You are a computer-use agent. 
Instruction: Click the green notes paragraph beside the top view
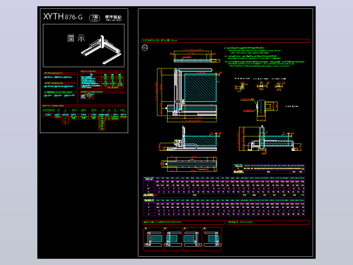coord(265,57)
